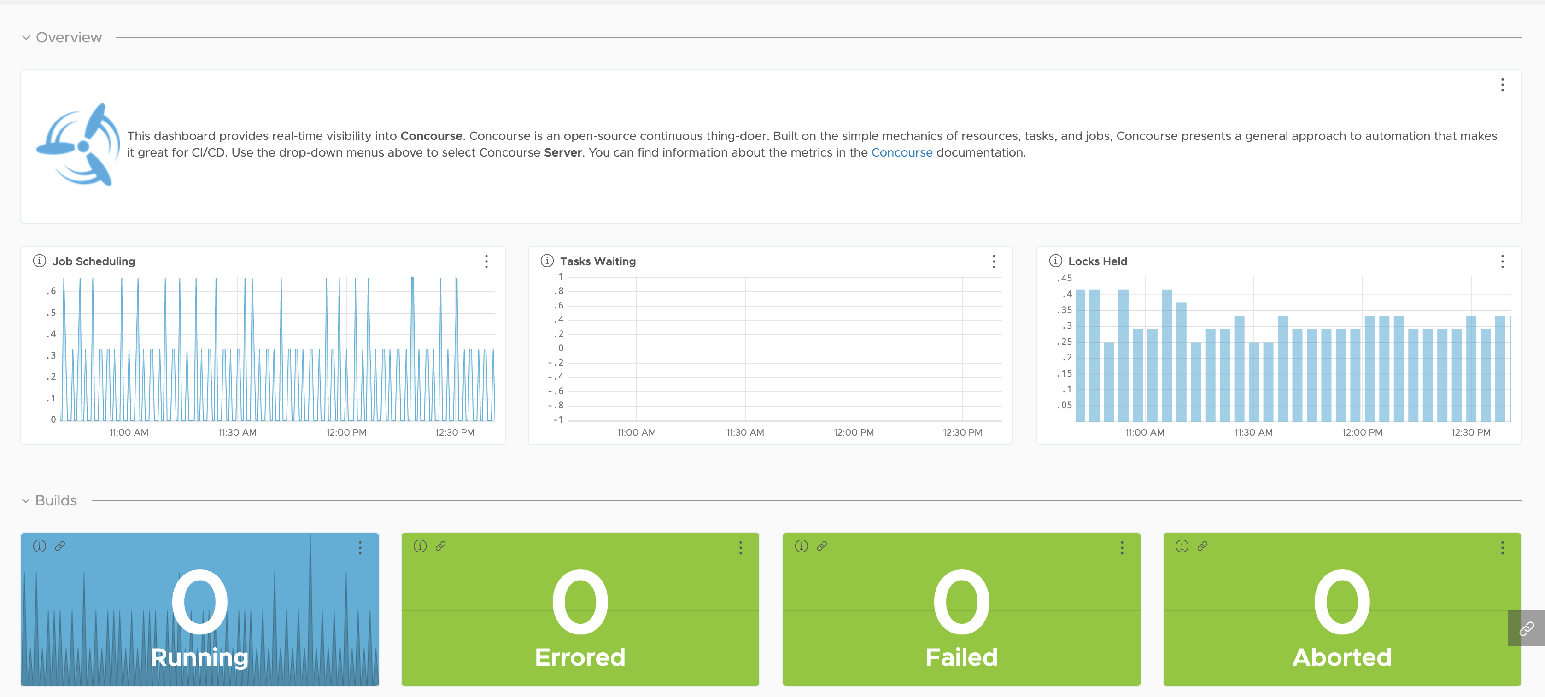The width and height of the screenshot is (1545, 697).
Task: Open the Failed tile options menu
Action: click(1122, 548)
